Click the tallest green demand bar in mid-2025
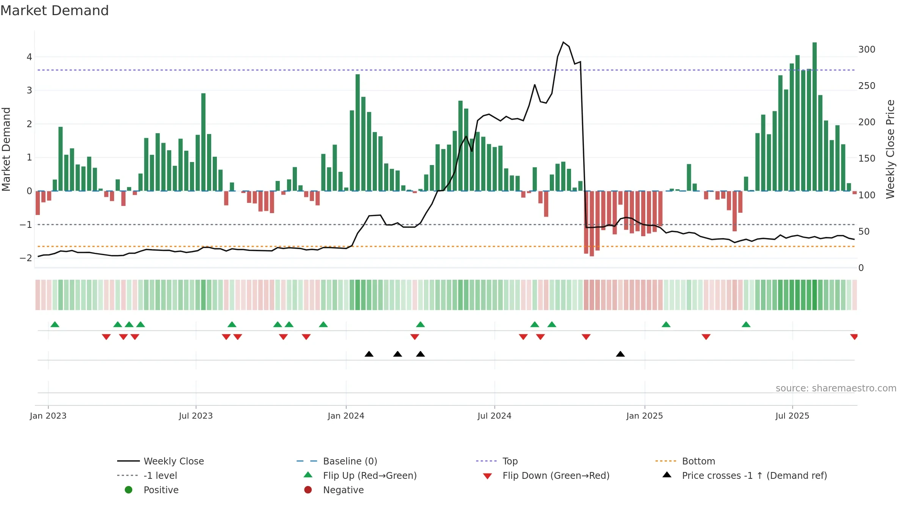The height and width of the screenshot is (511, 910). [814, 117]
